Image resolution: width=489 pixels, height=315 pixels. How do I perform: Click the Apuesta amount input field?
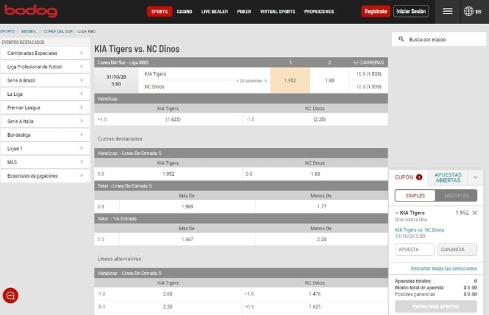(414, 249)
